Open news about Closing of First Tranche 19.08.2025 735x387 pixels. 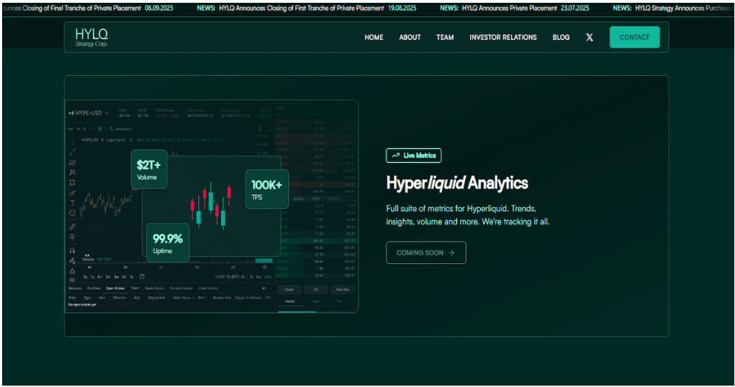[307, 8]
